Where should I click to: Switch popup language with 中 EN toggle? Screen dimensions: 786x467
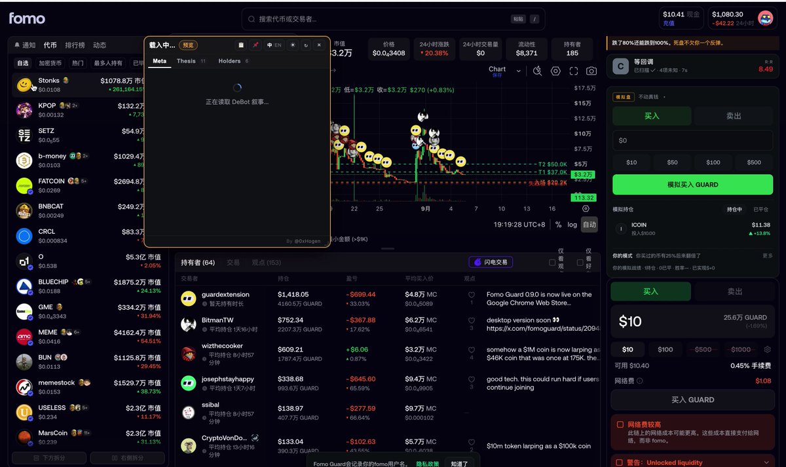[x=274, y=45]
